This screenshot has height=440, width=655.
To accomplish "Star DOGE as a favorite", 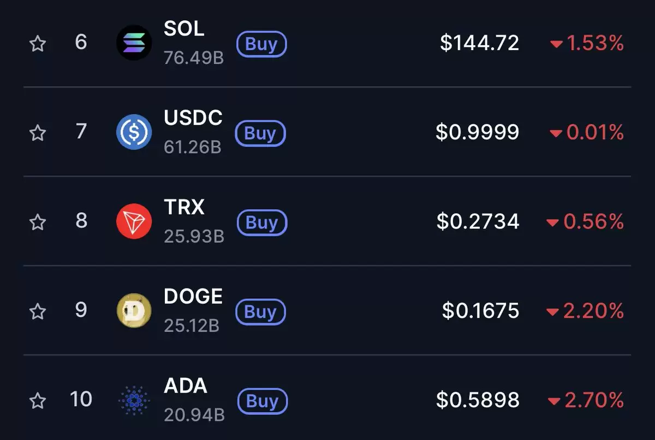I will tap(37, 311).
